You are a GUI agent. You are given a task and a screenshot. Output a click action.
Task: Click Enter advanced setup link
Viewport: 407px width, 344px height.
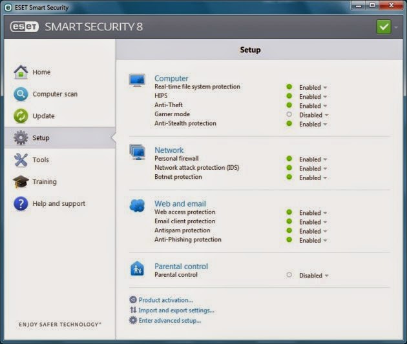[170, 320]
